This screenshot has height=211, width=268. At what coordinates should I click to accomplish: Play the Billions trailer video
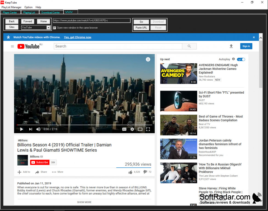click(x=21, y=129)
